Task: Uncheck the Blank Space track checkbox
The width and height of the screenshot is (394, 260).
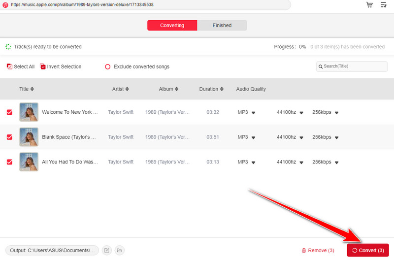Action: [x=9, y=137]
